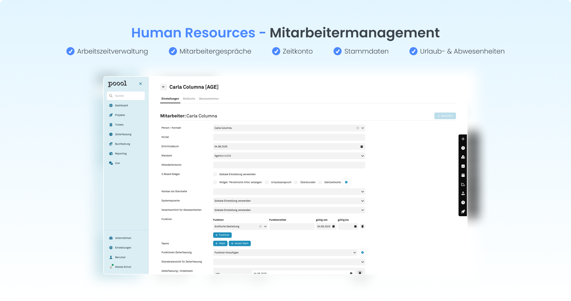Open the Verantwortlich für Abwesenheiten dropdown

click(x=289, y=210)
